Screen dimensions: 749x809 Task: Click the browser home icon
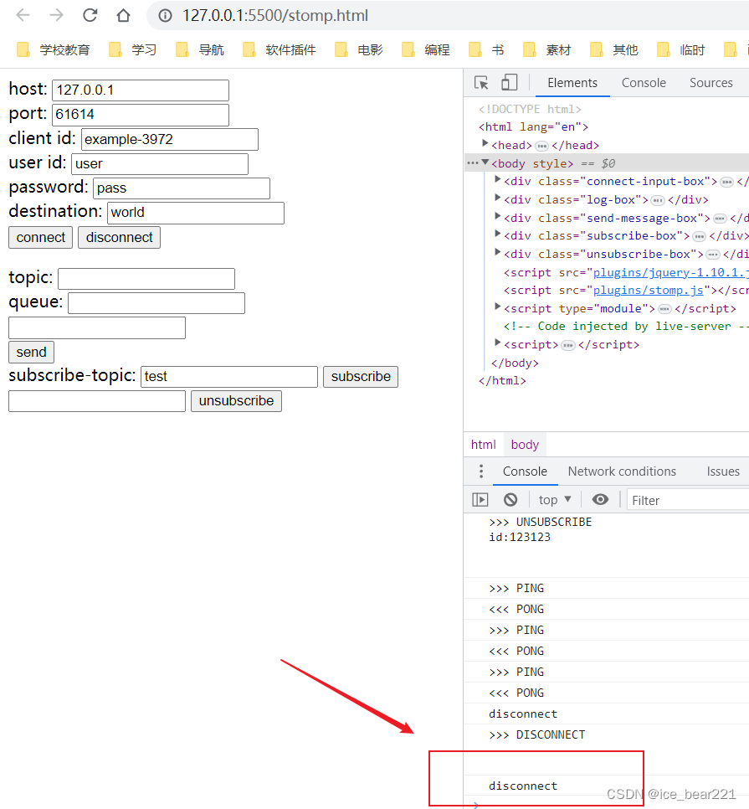point(123,15)
